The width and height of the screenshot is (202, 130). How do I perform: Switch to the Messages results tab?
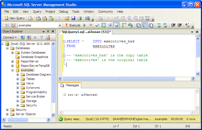pos(69,85)
